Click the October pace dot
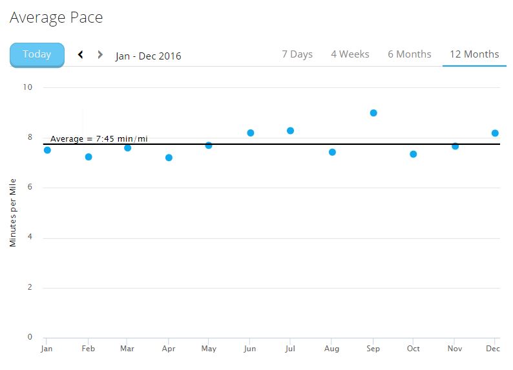The height and width of the screenshot is (370, 513). (414, 154)
